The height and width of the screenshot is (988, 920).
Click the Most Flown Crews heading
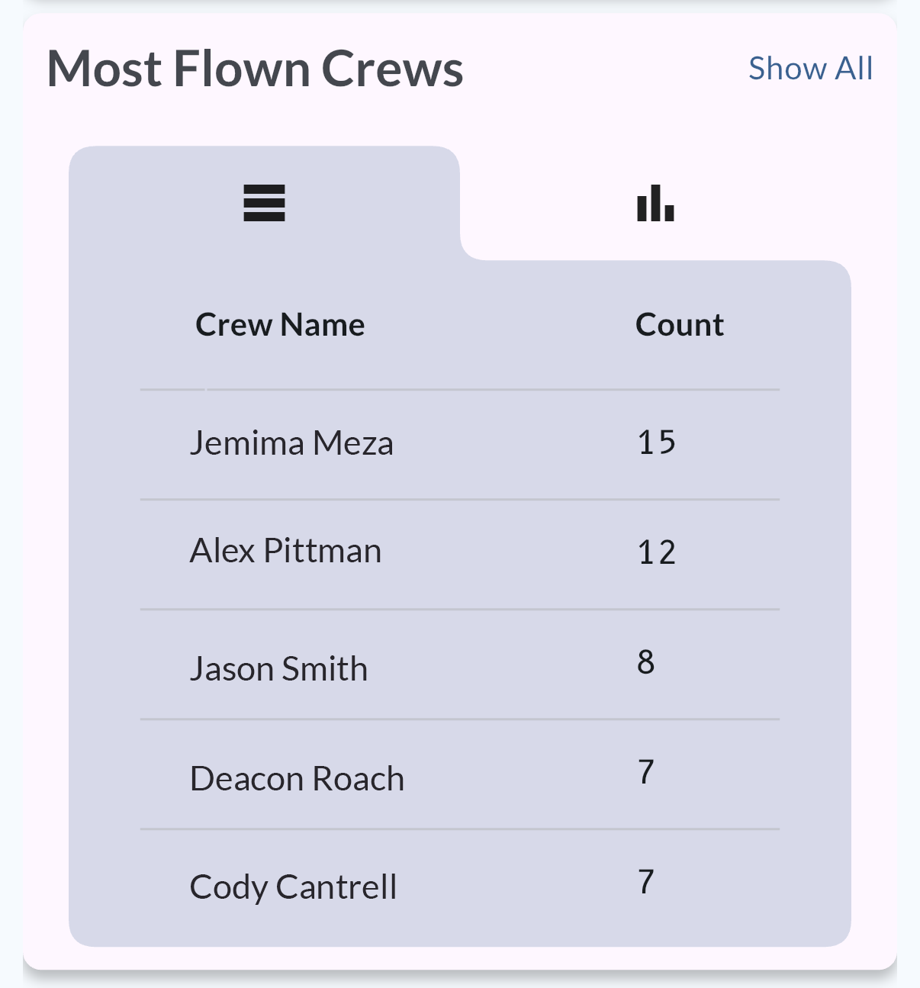point(255,69)
